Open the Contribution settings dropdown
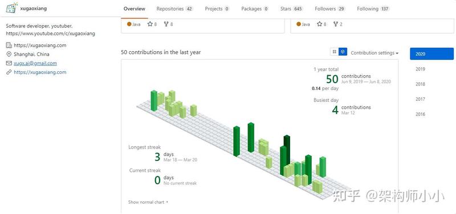Viewport: 456px width, 214px height. [x=374, y=53]
